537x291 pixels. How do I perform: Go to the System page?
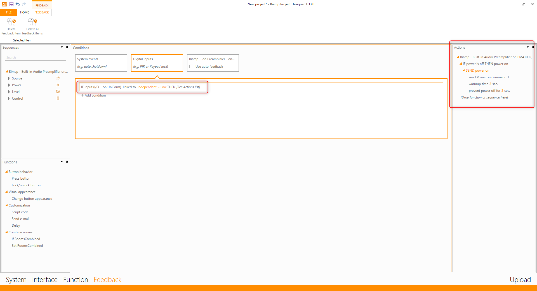16,280
